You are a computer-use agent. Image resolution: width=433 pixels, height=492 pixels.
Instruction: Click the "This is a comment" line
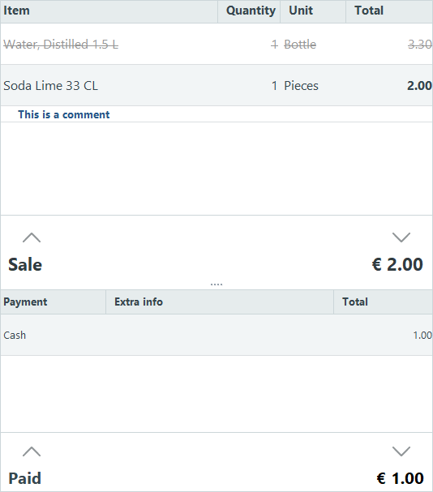(x=216, y=114)
